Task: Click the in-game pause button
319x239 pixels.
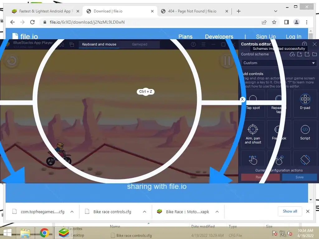Action: tap(227, 61)
